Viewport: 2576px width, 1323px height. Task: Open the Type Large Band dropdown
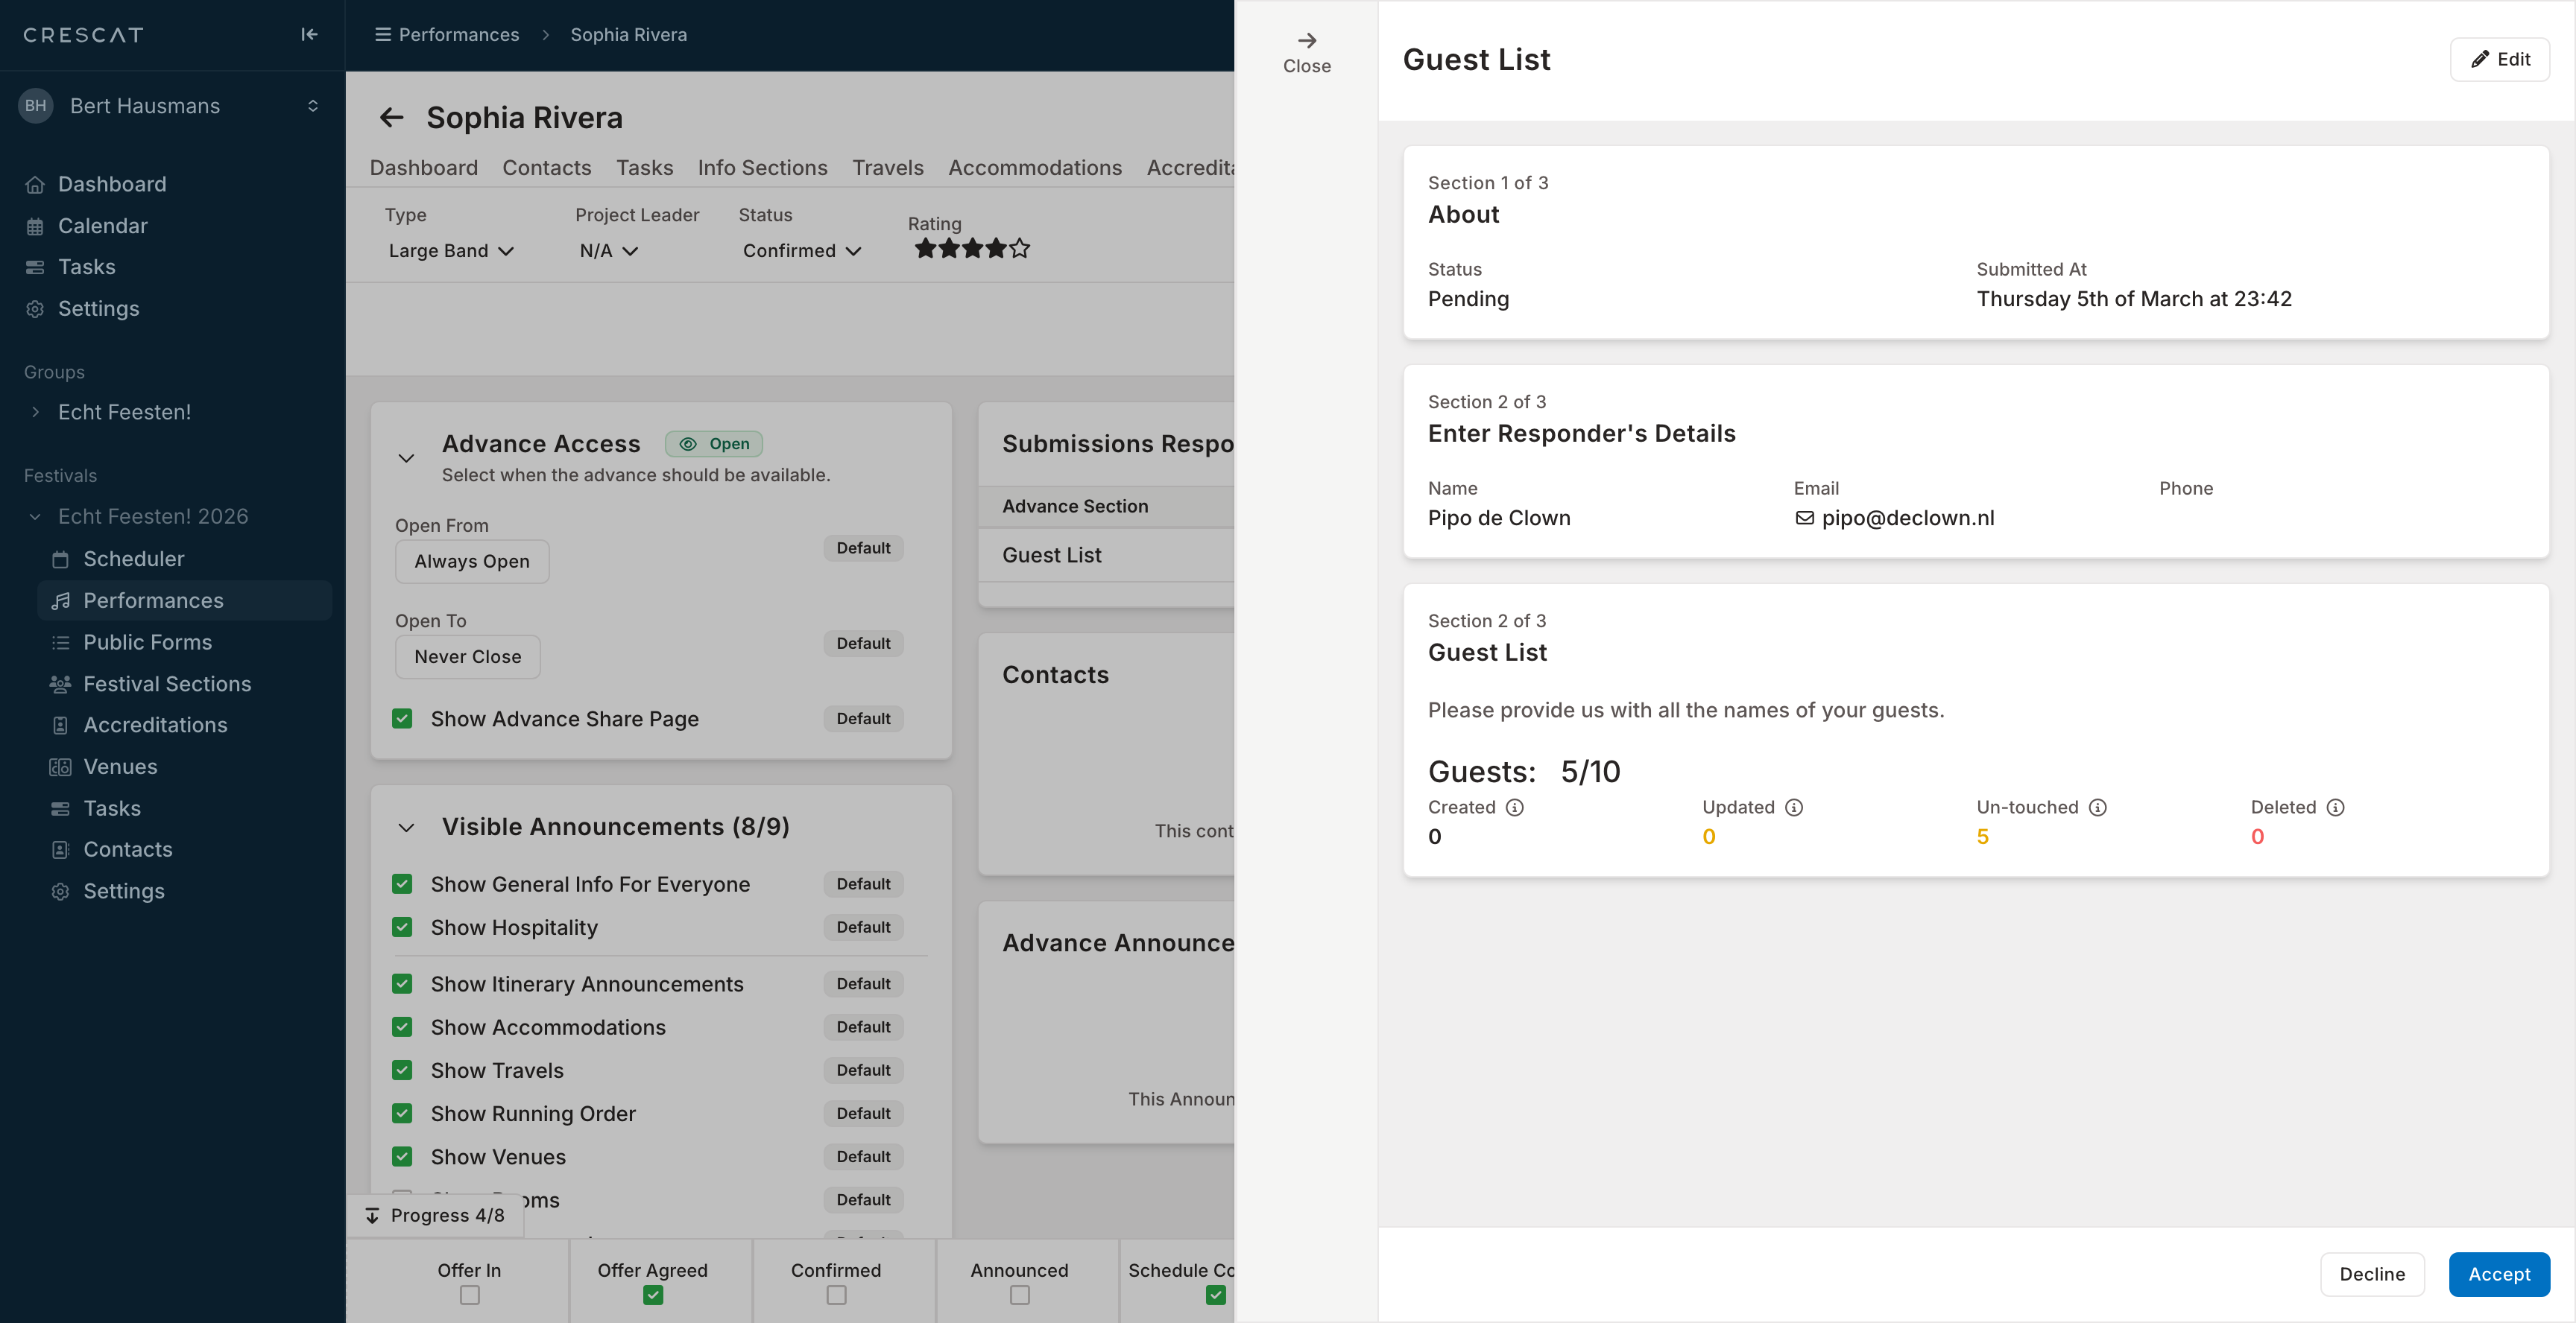[x=450, y=251]
